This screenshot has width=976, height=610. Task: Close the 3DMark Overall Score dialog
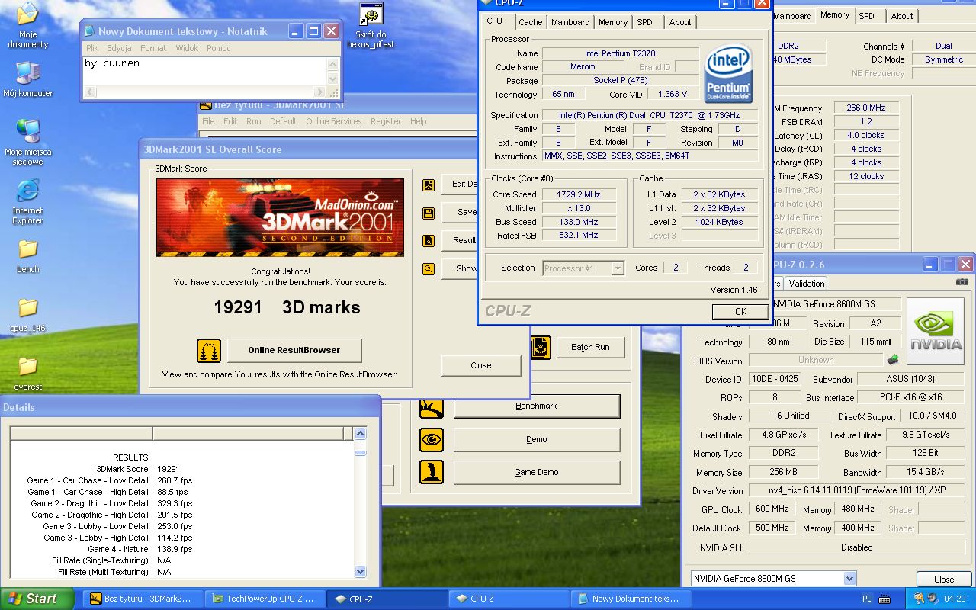coord(481,365)
